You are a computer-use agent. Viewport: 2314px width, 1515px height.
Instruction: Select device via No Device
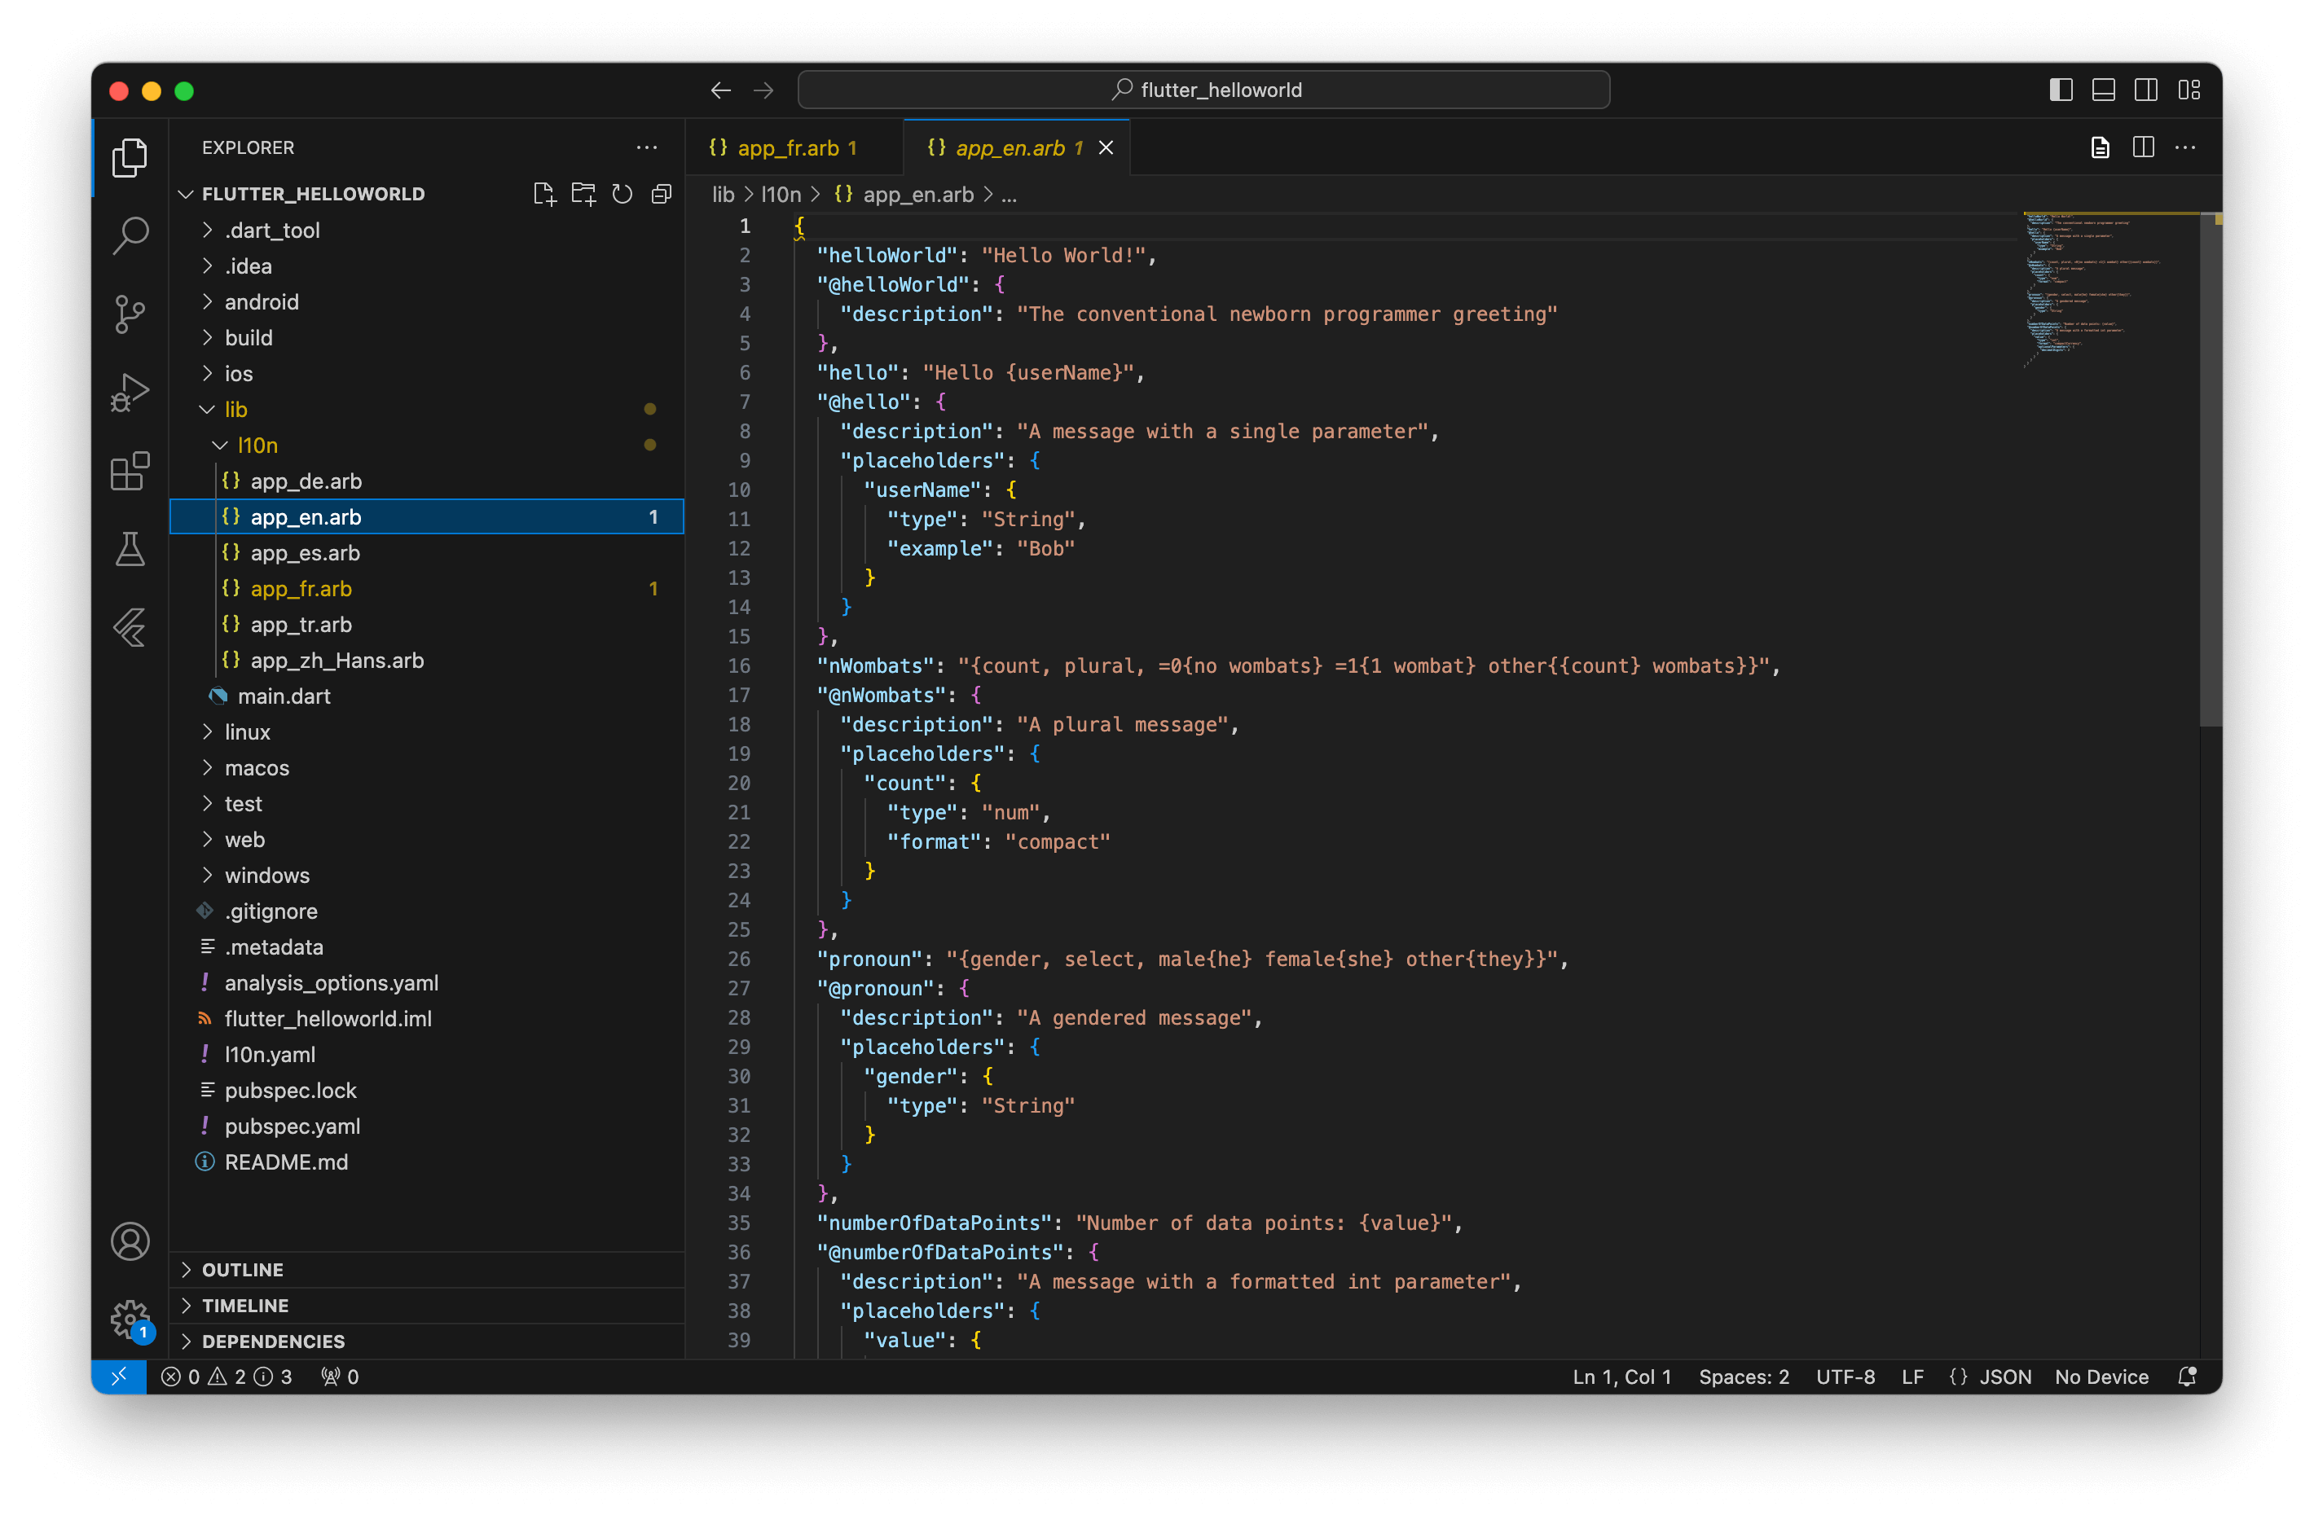coord(2101,1376)
